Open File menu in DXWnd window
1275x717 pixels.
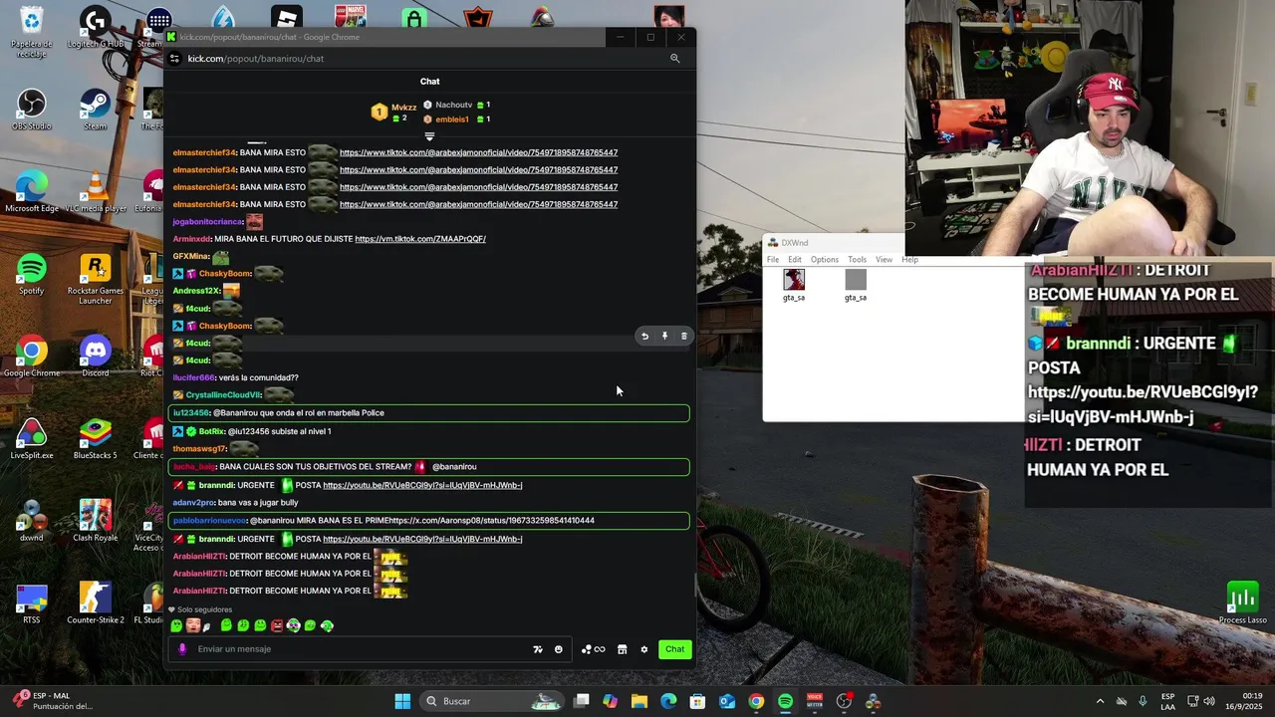point(773,260)
